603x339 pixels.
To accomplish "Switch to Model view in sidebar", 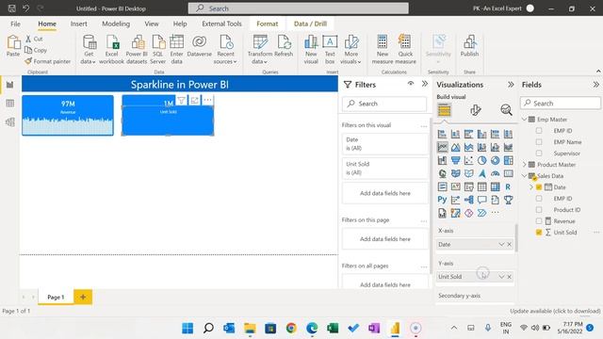I will click(x=9, y=121).
